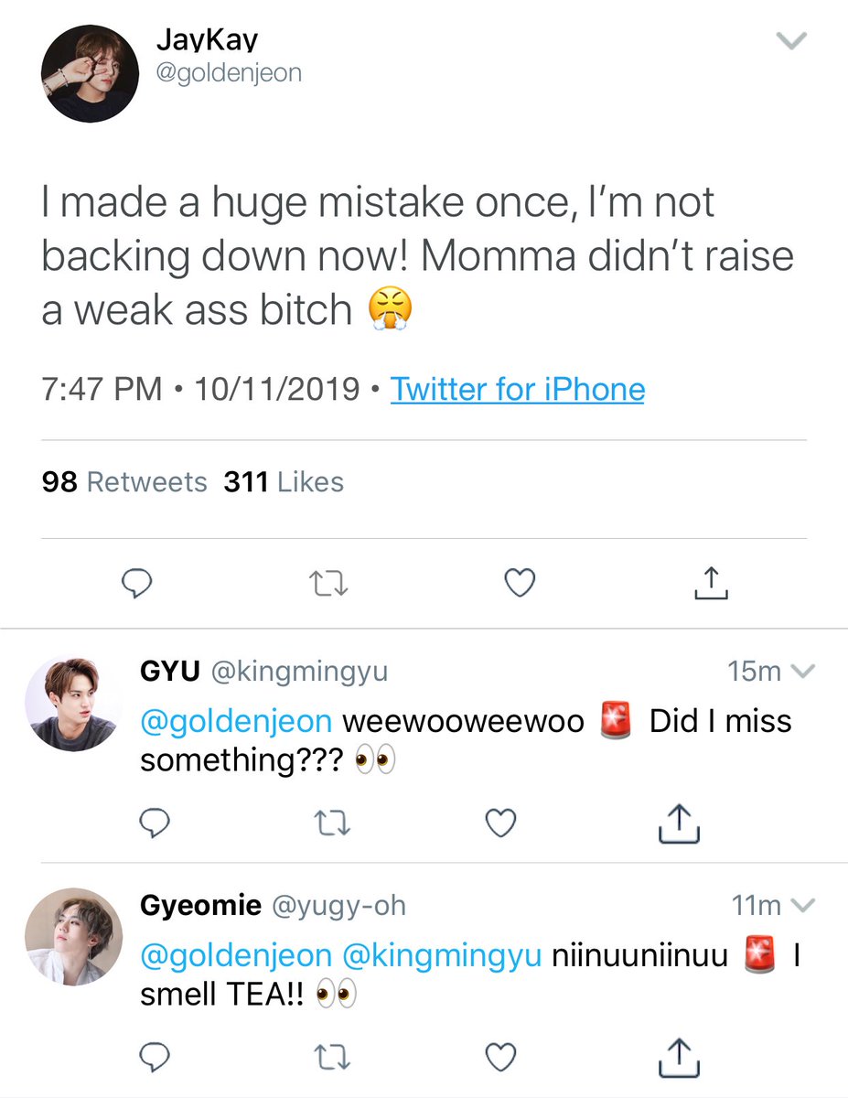848x1098 pixels.
Task: Reply to GYU's weewooweewoo tweet
Action: point(156,825)
